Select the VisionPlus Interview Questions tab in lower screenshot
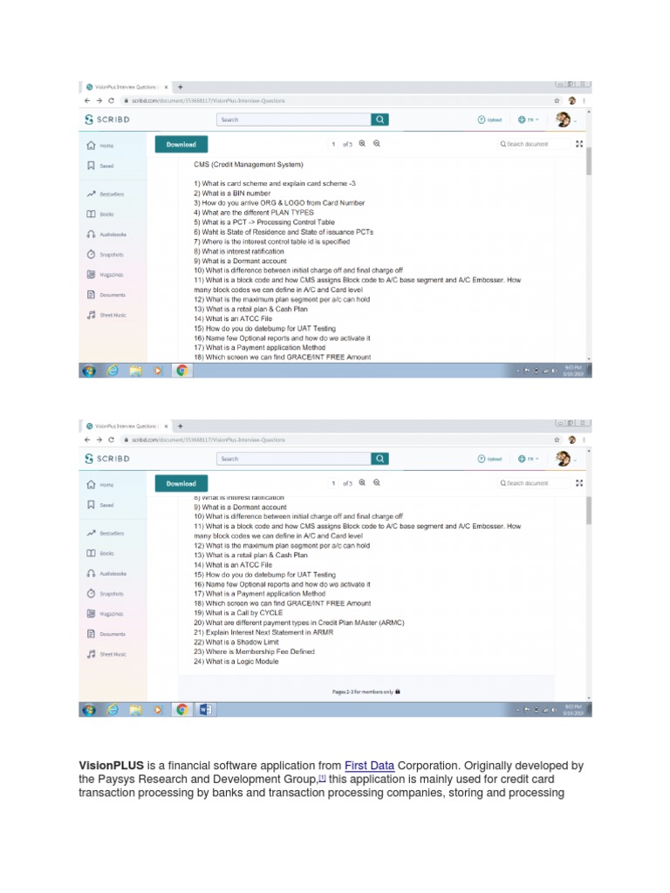Image resolution: width=670 pixels, height=893 pixels. (x=126, y=426)
